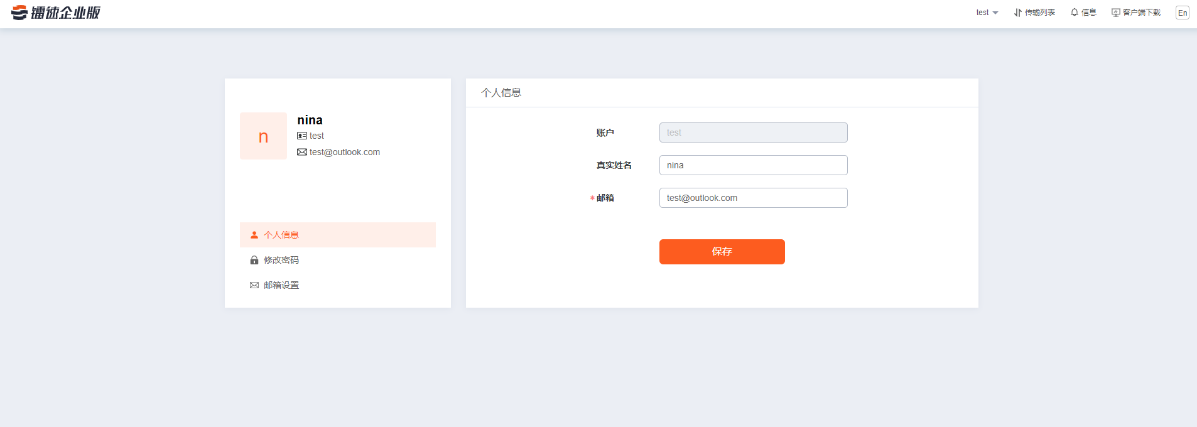The height and width of the screenshot is (427, 1197).
Task: Click the person icon beside 个人信息
Action: tap(254, 235)
